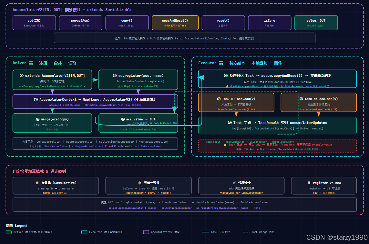Click the 零值一致性 heading
This screenshot has height=244, width=369.
pyautogui.click(x=152, y=183)
